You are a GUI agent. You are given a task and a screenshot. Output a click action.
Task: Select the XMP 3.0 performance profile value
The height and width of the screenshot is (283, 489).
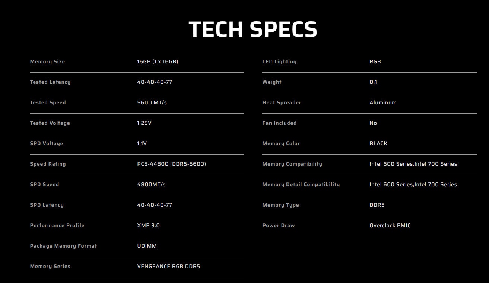click(148, 225)
